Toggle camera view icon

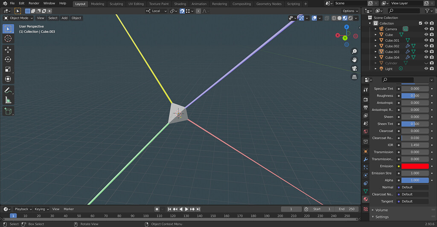(354, 69)
